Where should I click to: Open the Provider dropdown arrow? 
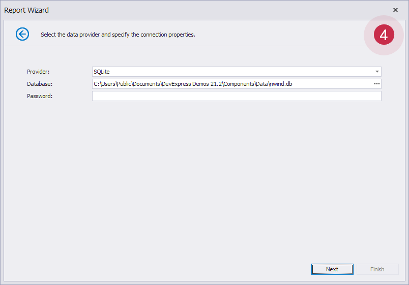377,72
